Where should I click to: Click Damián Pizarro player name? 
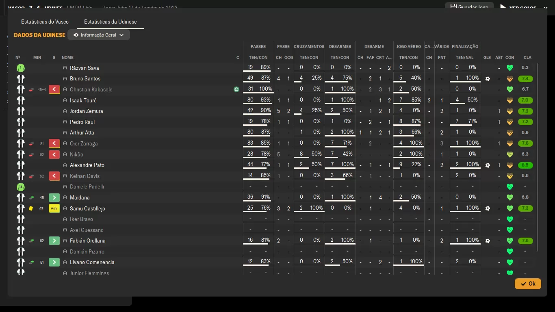[87, 251]
